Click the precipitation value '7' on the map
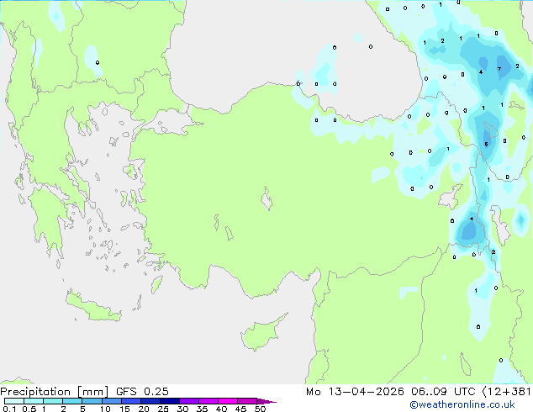The height and width of the screenshot is (412, 533). tap(499, 69)
